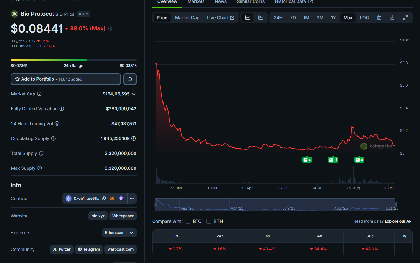Open the calendar date range picker

click(x=379, y=18)
